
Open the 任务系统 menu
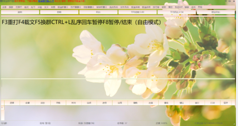click(124, 7)
